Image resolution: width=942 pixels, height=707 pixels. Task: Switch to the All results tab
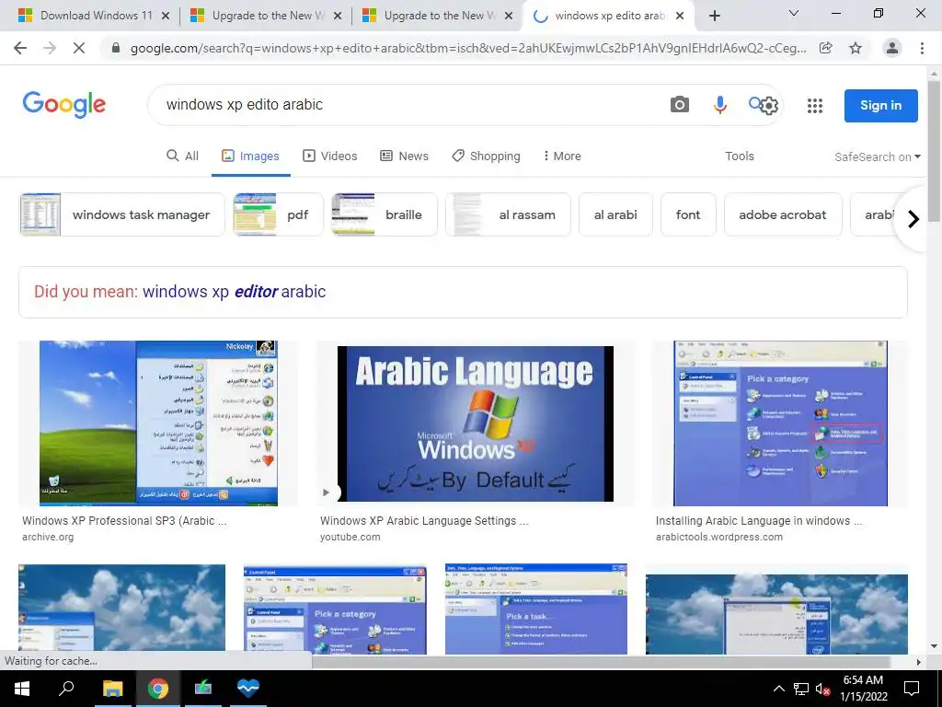point(182,156)
